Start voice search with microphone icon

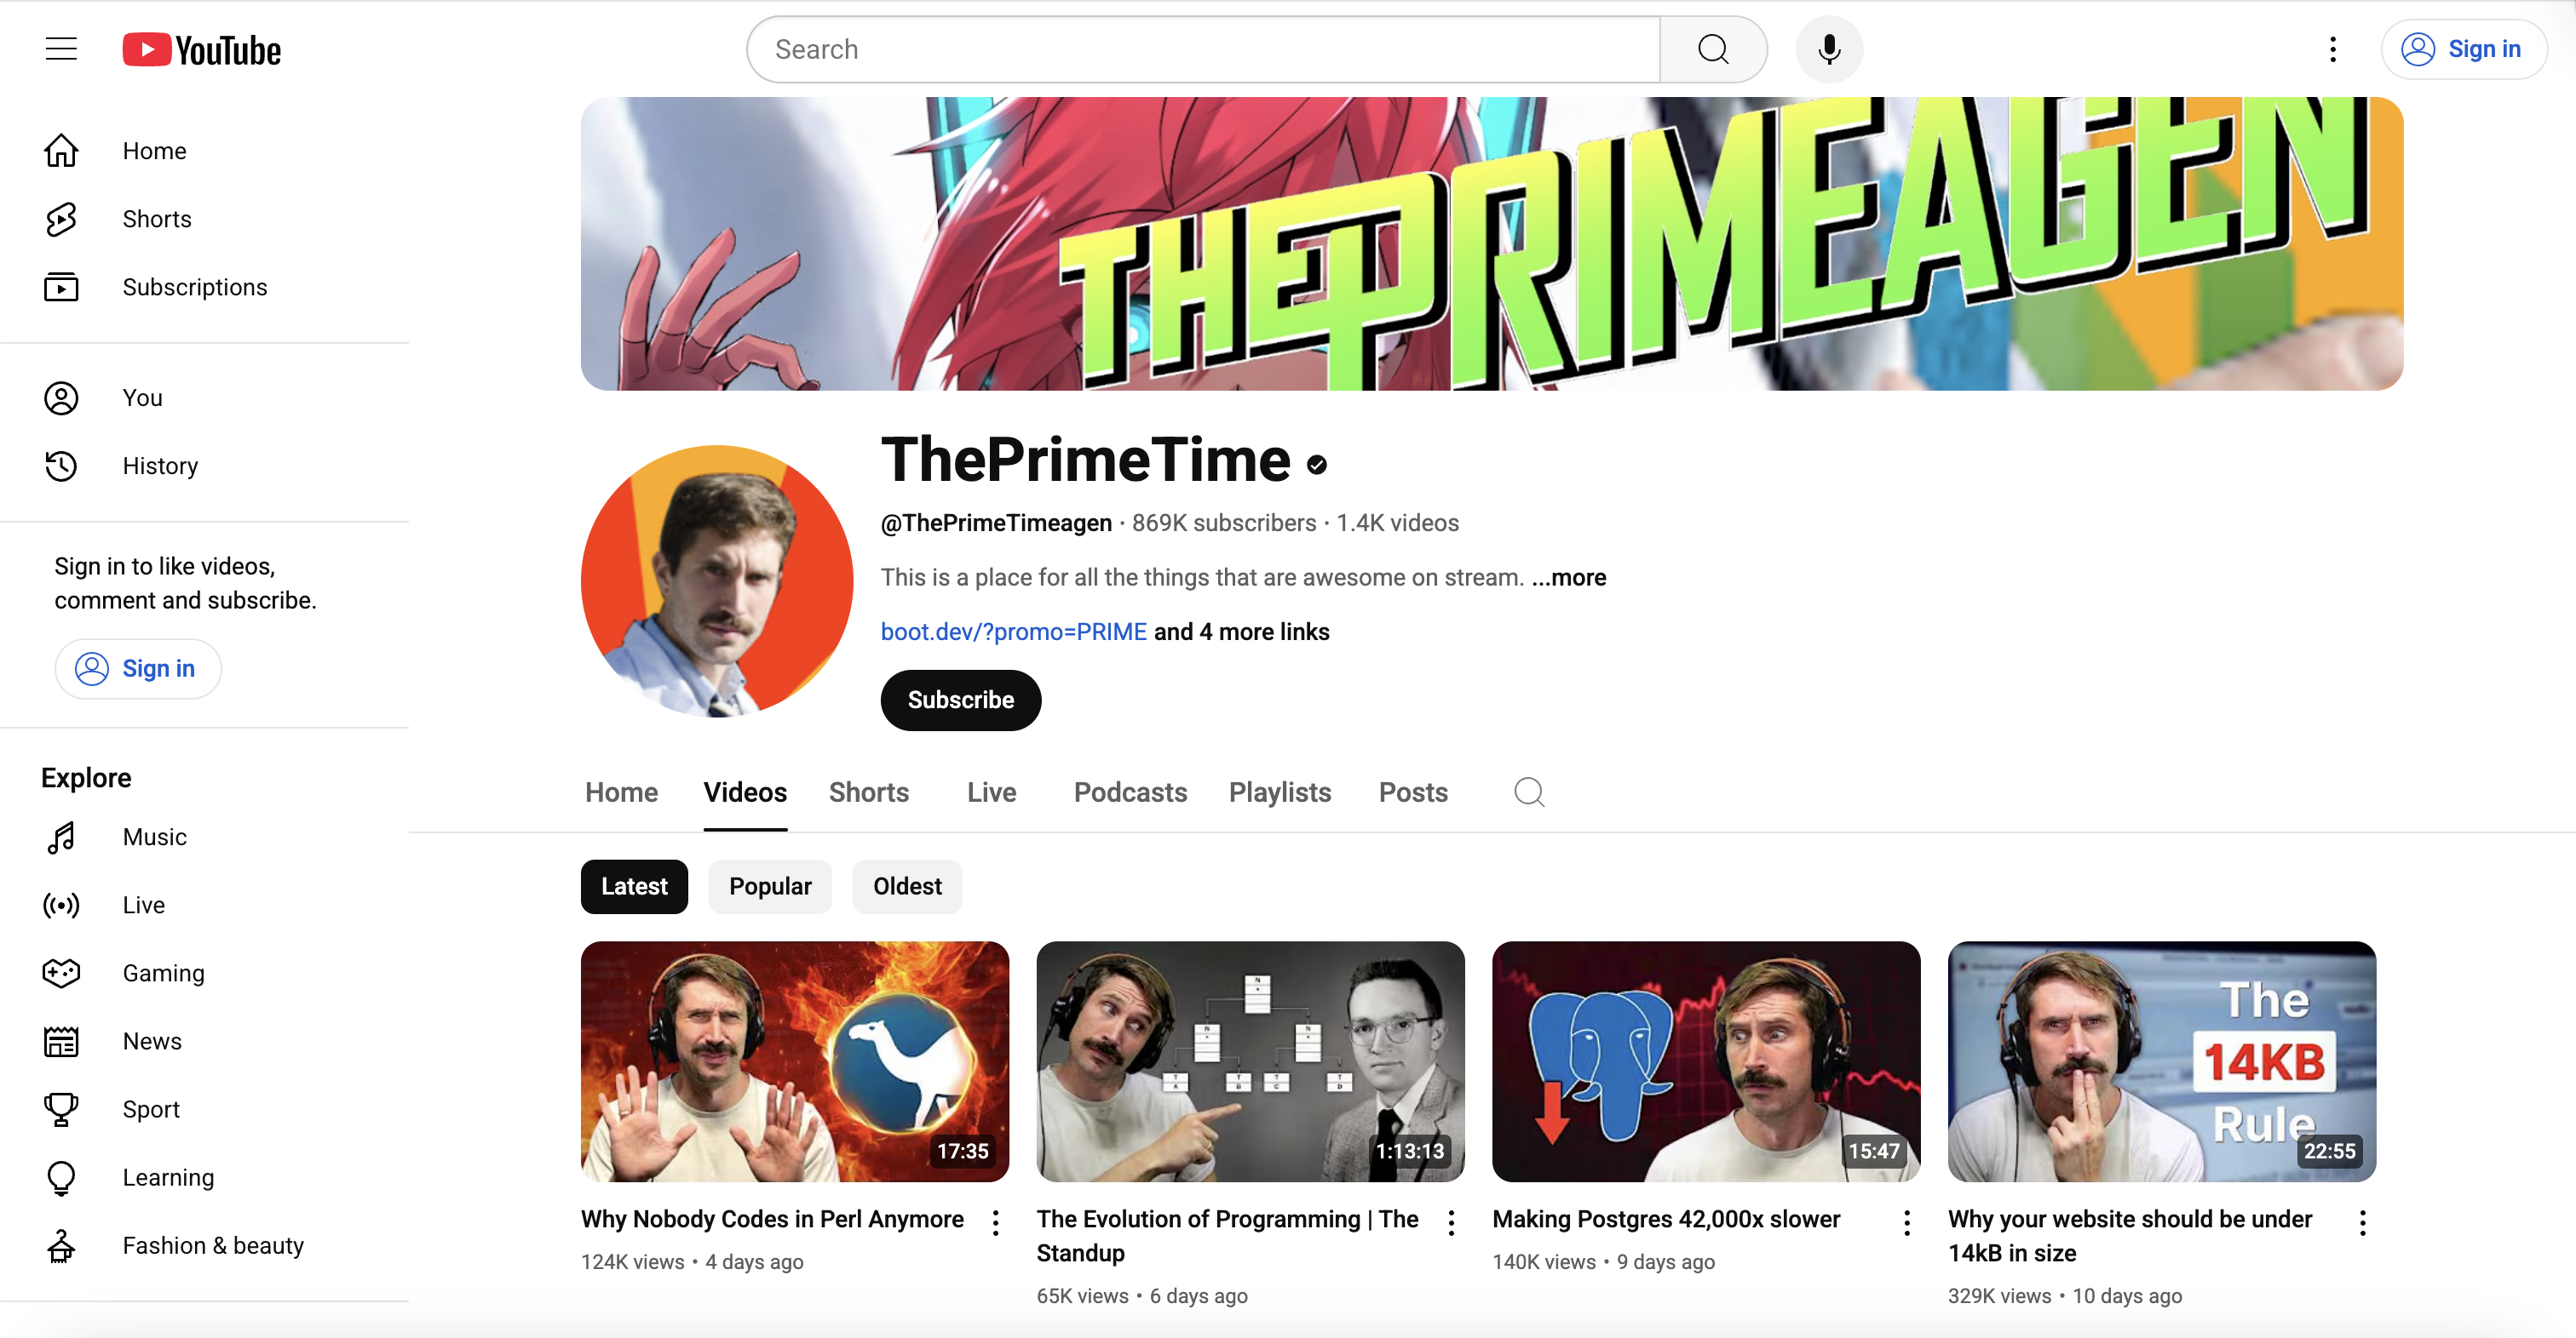tap(1829, 49)
